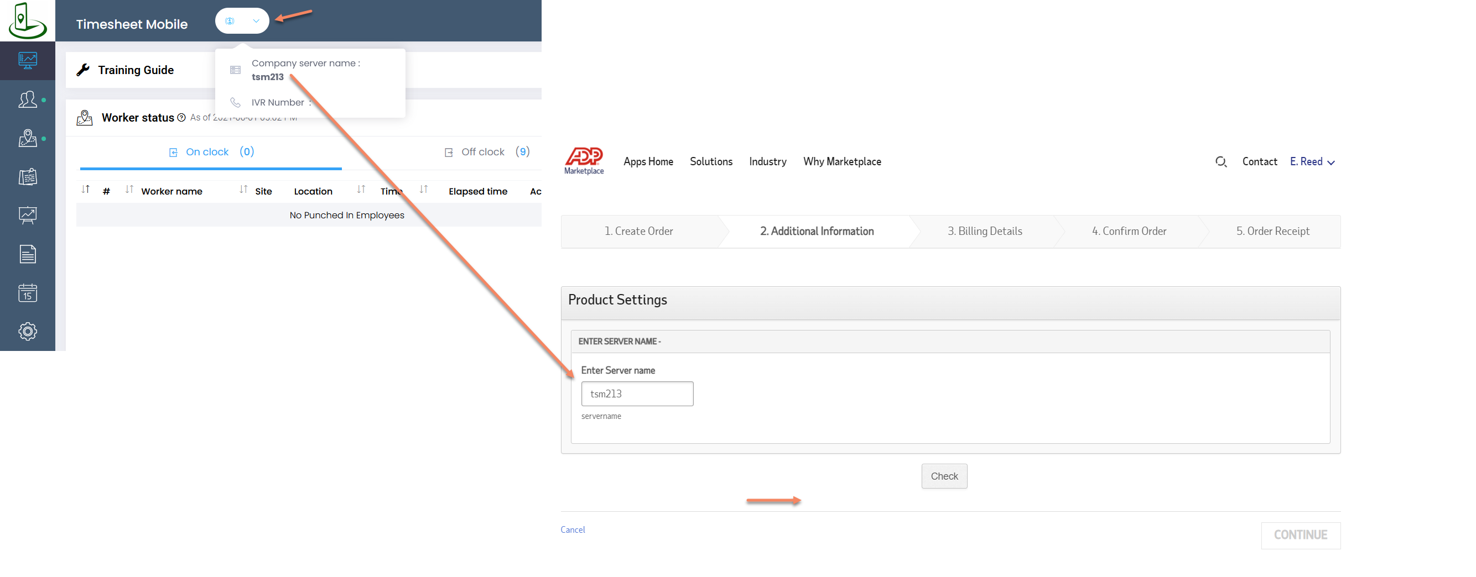Click the Timesheet Mobile title
This screenshot has width=1476, height=577.
[132, 25]
